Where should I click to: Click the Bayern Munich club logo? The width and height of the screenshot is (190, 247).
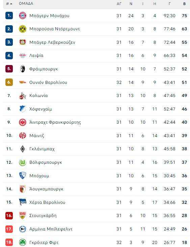click(x=23, y=16)
